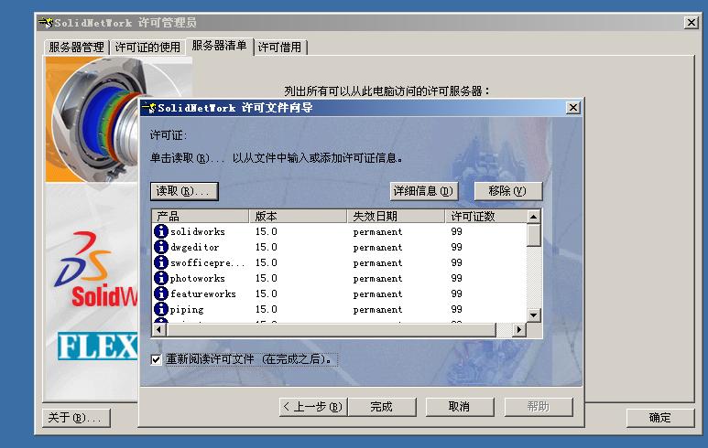Select the swofficepre... product name
Screen dimensions: 708x448
click(x=208, y=262)
